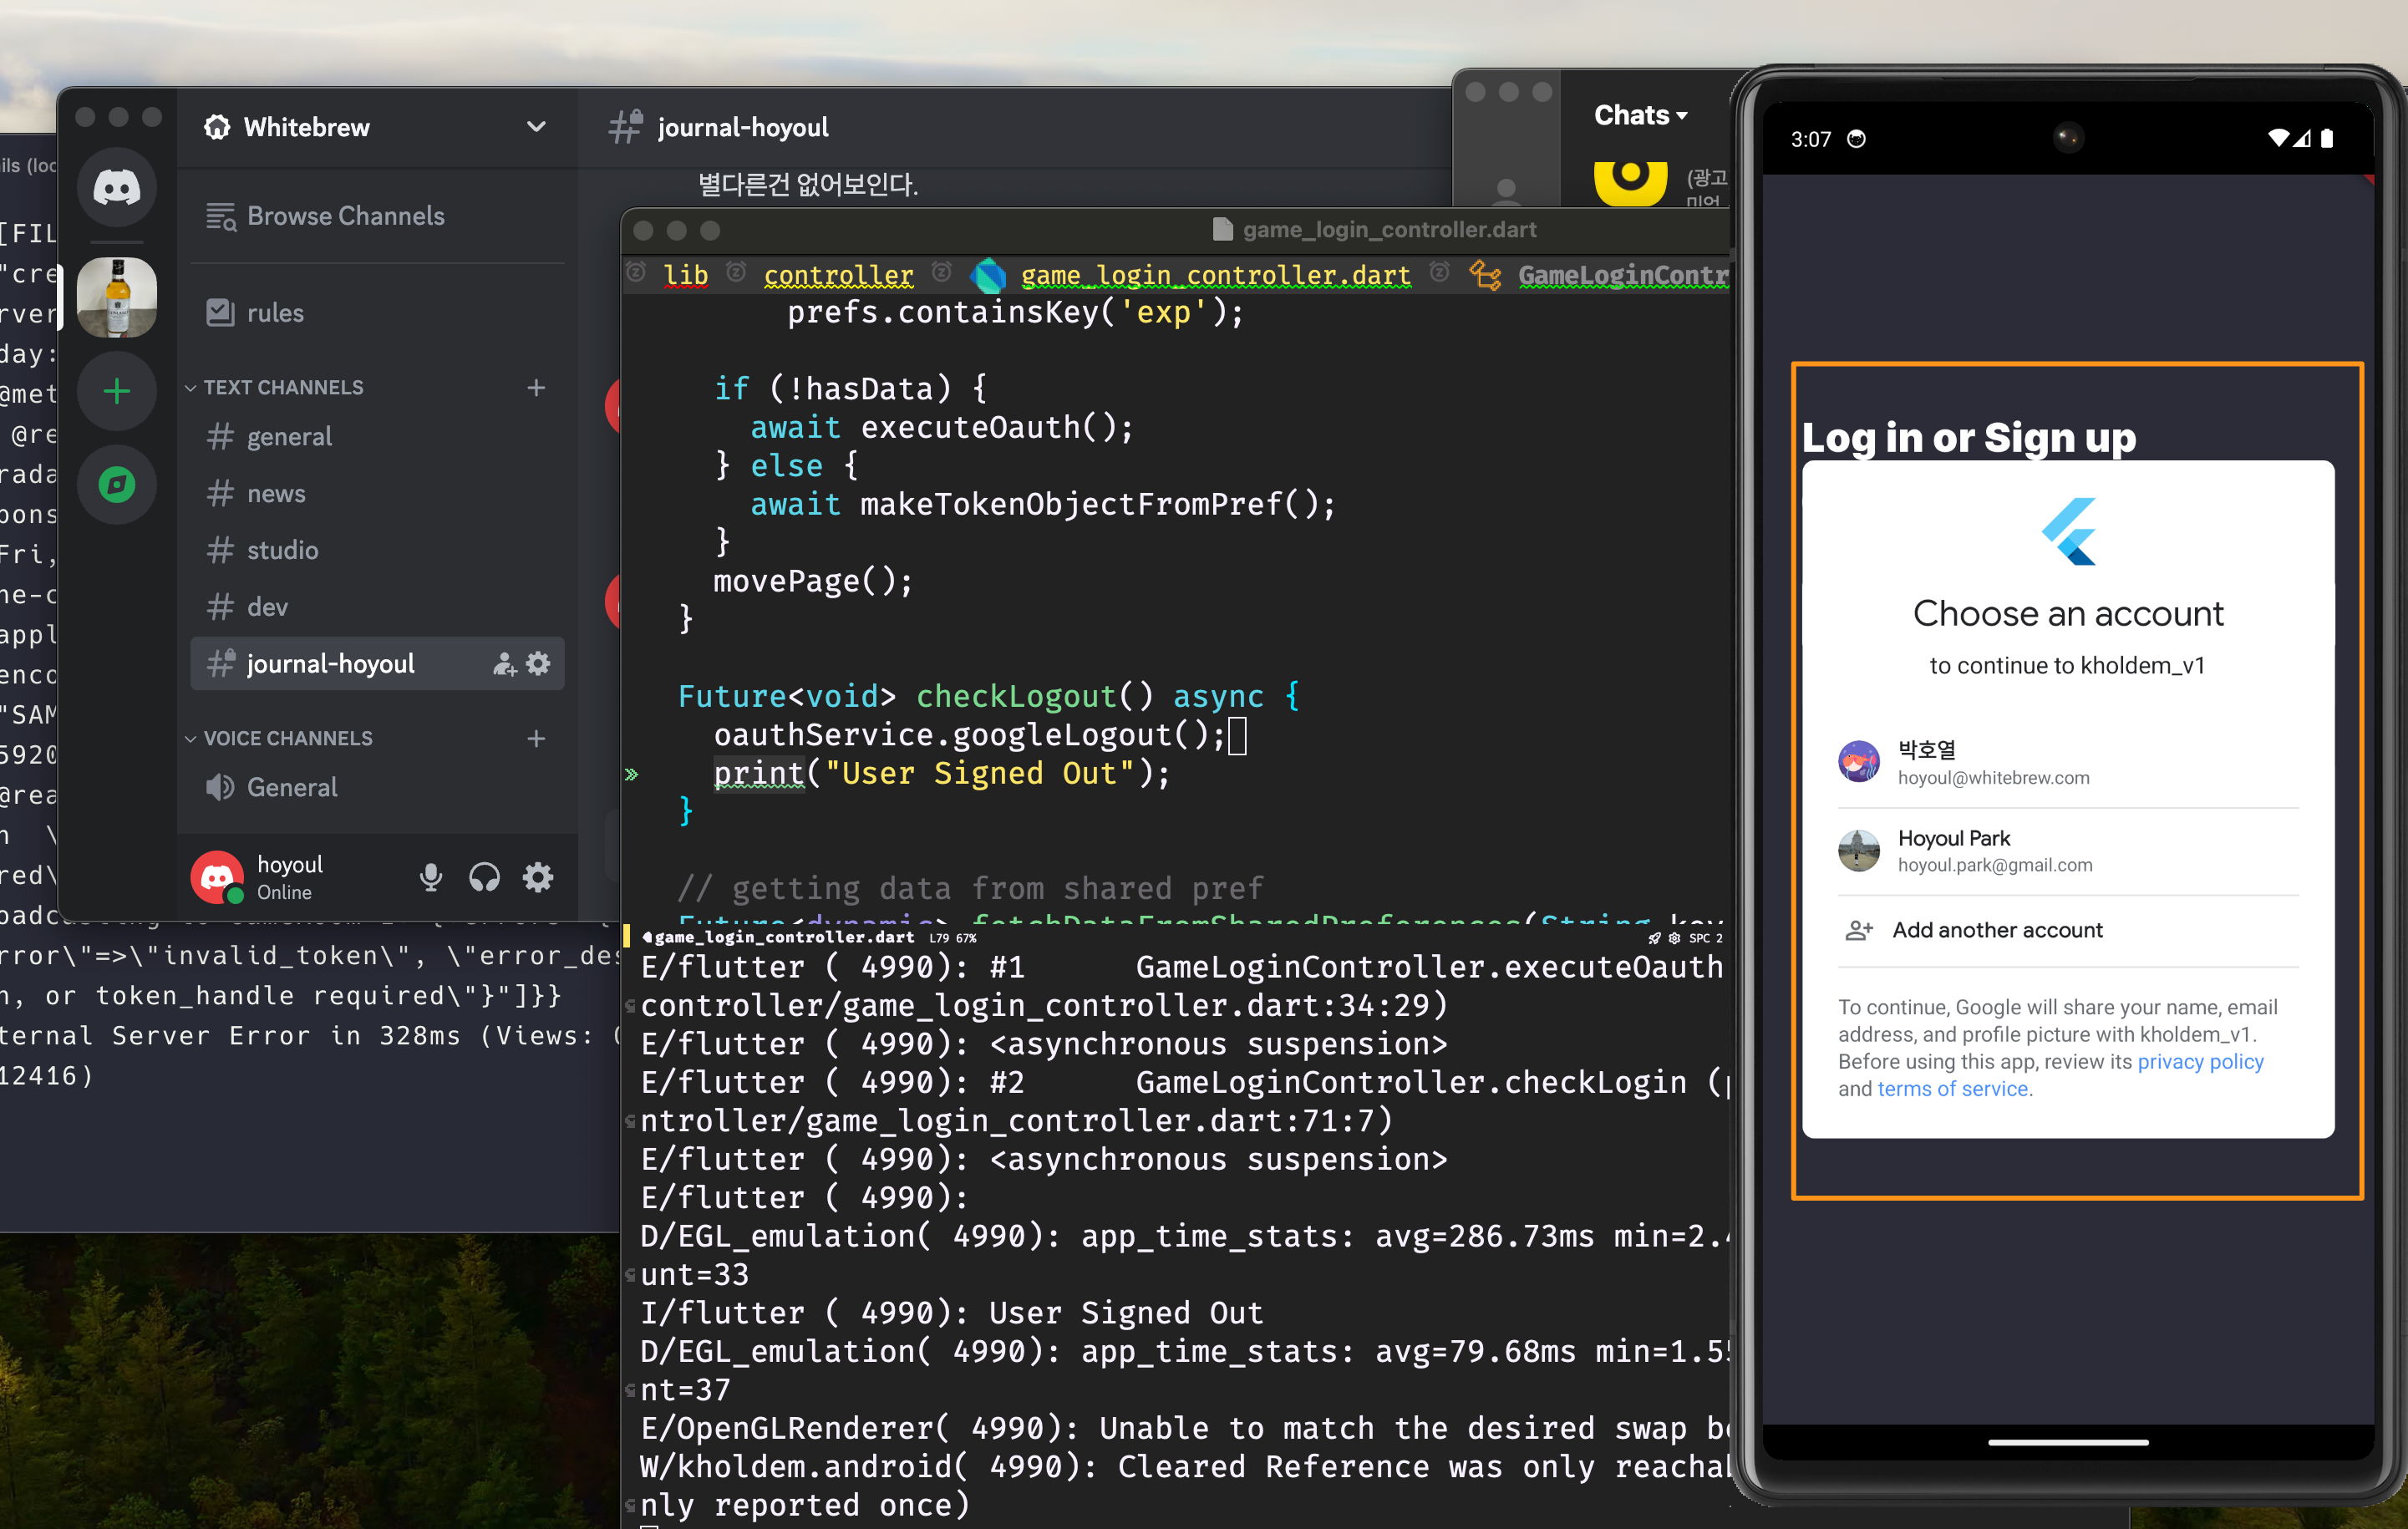Click the Add a Server plus icon

coord(117,391)
